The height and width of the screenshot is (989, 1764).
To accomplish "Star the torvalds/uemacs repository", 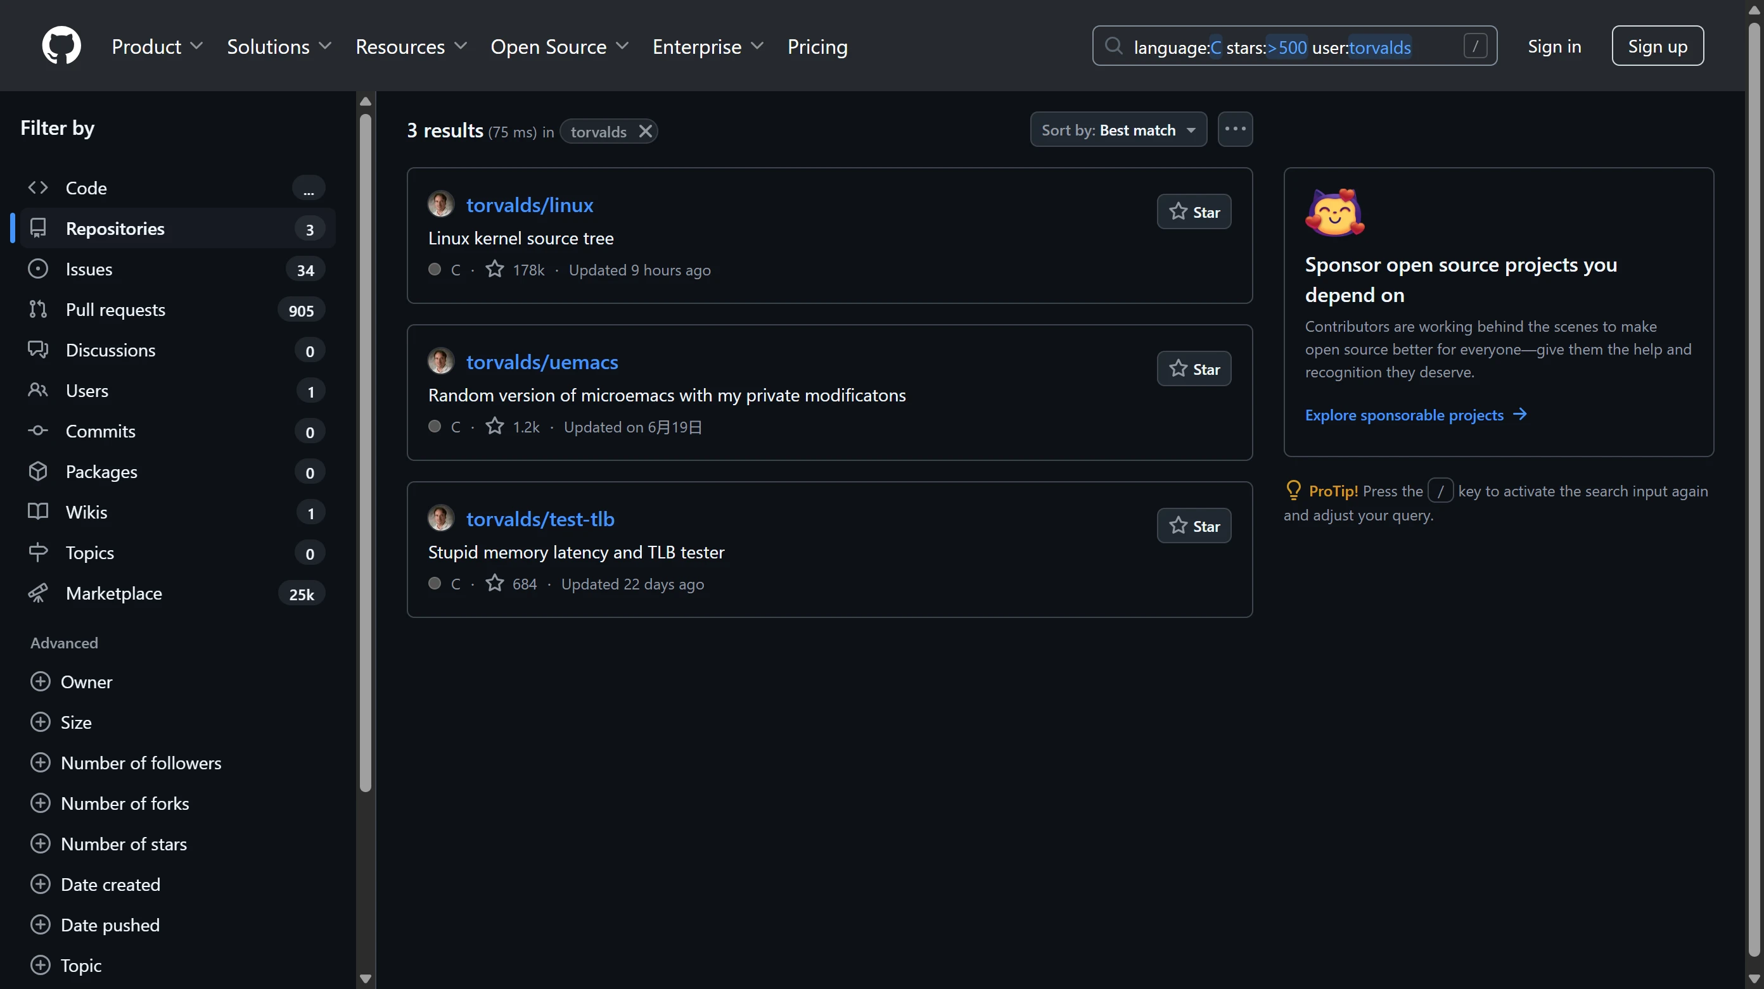I will pos(1194,369).
